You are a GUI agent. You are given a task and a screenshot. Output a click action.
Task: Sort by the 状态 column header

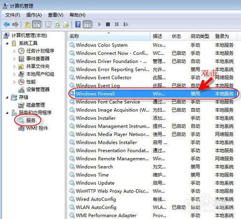[179, 36]
